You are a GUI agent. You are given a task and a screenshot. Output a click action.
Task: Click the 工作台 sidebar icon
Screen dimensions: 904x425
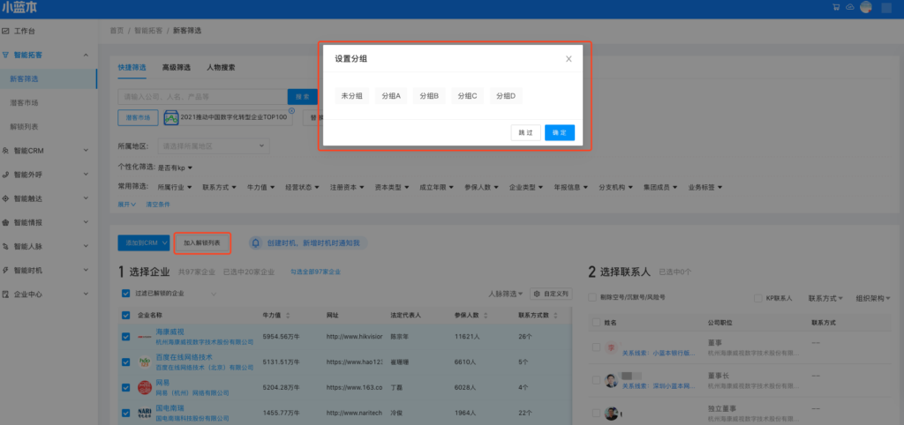[x=6, y=31]
